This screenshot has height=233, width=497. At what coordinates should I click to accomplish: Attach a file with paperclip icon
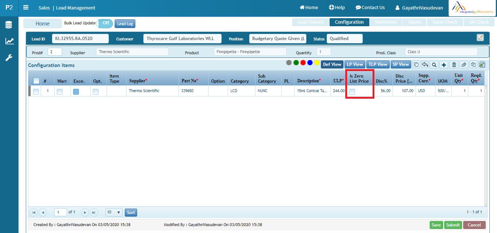(464, 64)
